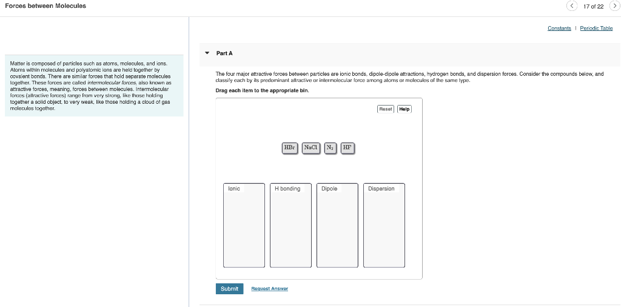Go to the previous question arrow

coord(571,6)
